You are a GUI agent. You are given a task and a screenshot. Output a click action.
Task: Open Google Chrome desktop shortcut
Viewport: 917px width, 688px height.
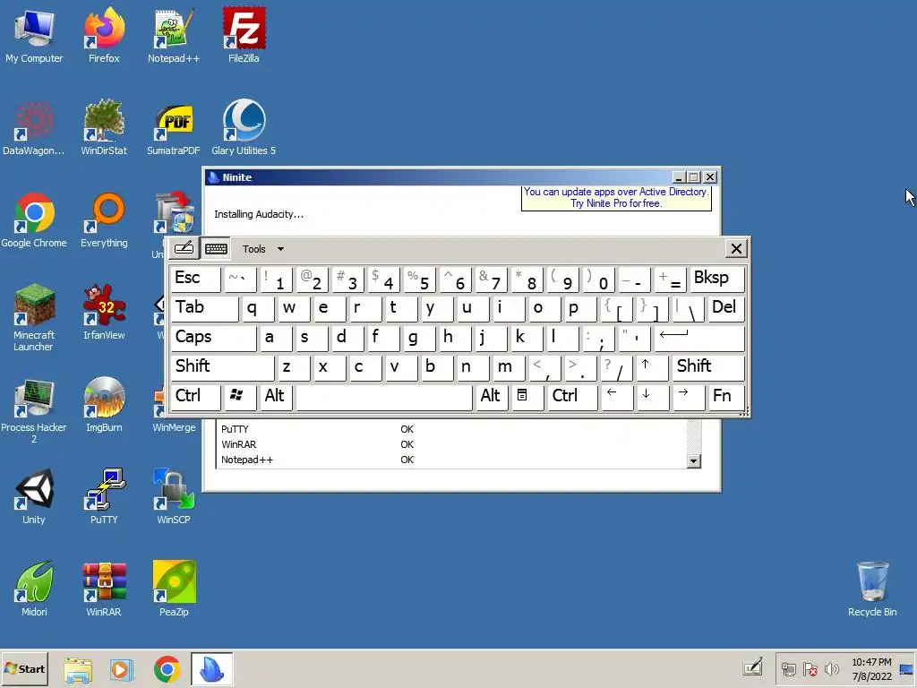34,219
